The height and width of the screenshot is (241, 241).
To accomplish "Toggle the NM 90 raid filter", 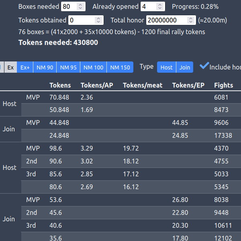I will pos(45,67).
